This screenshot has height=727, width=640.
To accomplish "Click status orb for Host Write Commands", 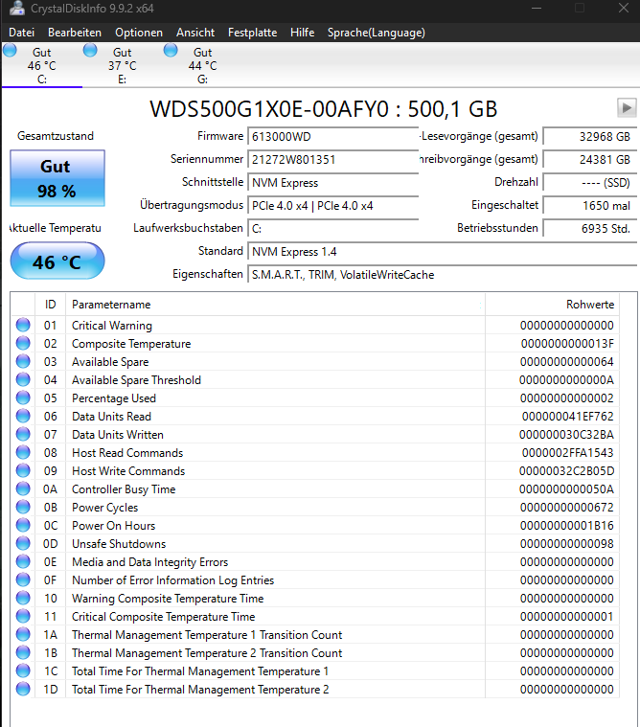I will (x=23, y=470).
